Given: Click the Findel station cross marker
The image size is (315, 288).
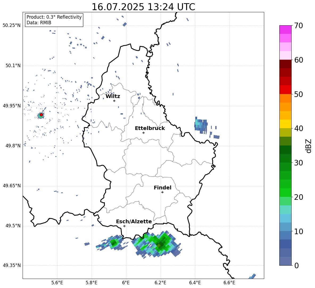Looking at the screenshot, I should pos(162,192).
